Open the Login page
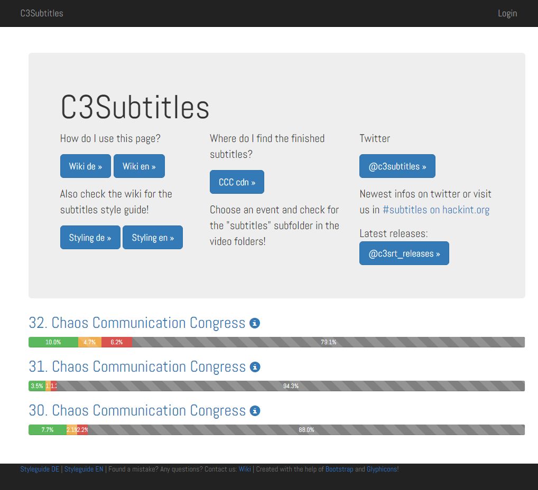538x490 pixels. [507, 13]
